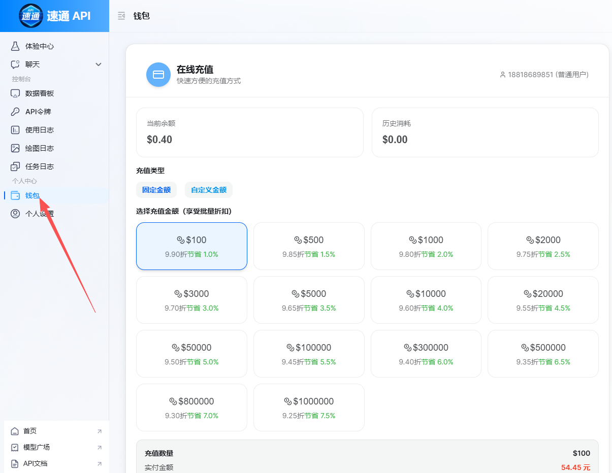Screen dimensions: 612x473
Task: Select API令牌 to manage API tokens
Action: pos(34,111)
